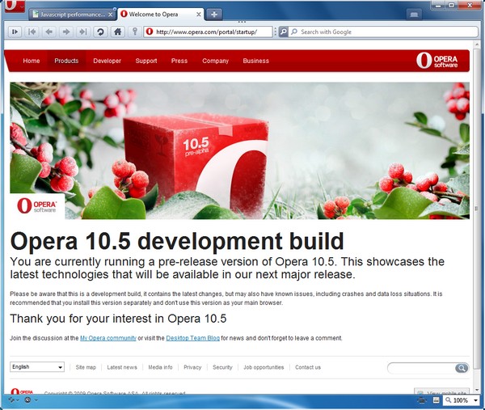
Task: Click the Opera Software logo in red header
Action: tap(436, 61)
